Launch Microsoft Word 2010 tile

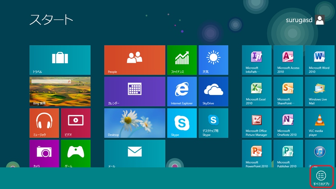[320, 60]
